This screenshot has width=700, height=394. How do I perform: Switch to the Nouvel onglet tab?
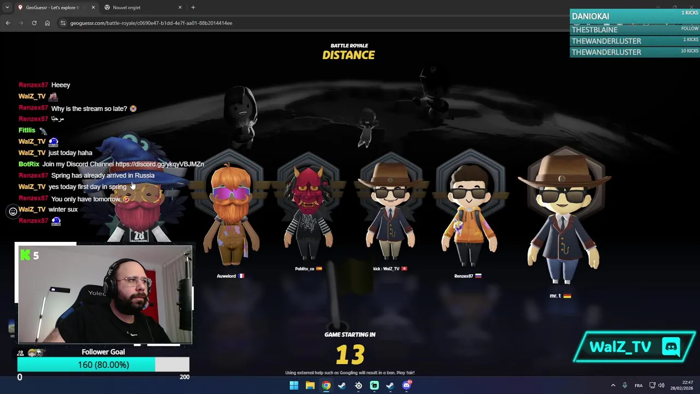144,7
